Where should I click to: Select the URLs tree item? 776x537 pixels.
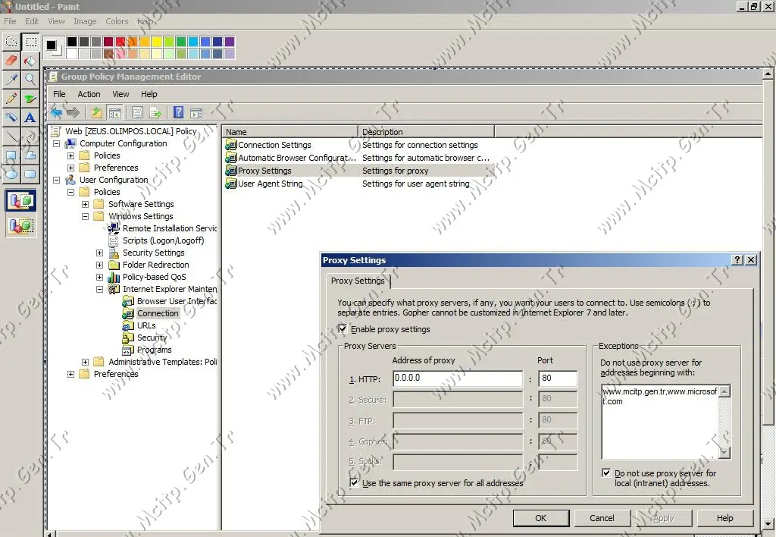point(146,325)
